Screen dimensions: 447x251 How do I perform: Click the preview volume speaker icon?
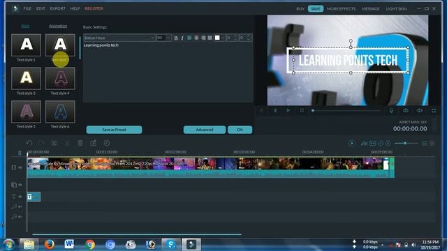pyautogui.click(x=419, y=110)
